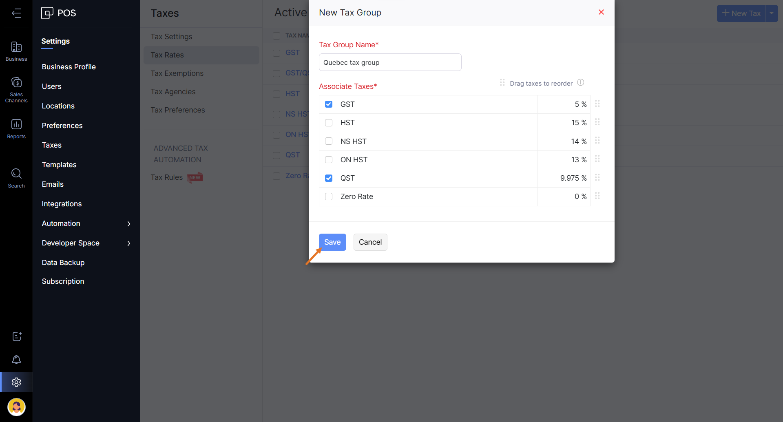The image size is (783, 422).
Task: Open the New Tax dropdown arrow
Action: pyautogui.click(x=772, y=13)
